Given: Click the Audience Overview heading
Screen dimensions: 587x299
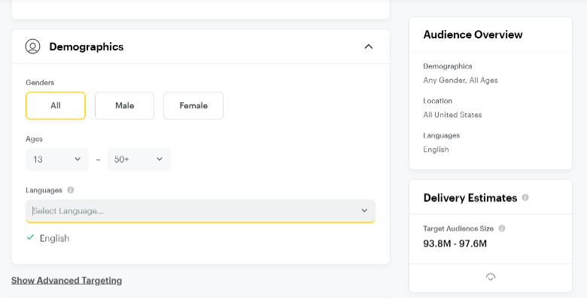Looking at the screenshot, I should tap(473, 35).
